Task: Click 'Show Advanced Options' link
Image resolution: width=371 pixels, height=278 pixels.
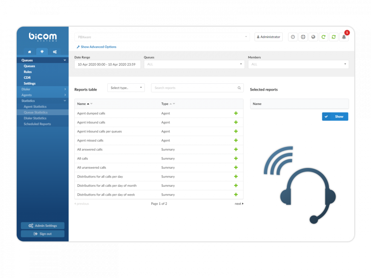Action: click(96, 47)
